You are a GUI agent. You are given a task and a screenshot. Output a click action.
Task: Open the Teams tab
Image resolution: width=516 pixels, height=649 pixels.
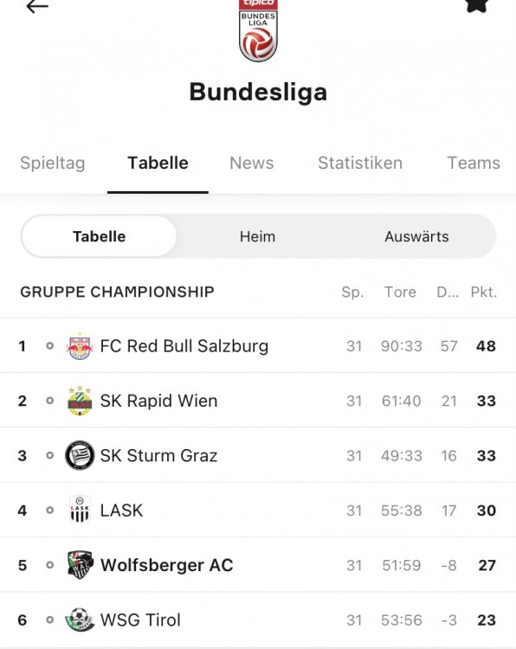(x=474, y=163)
